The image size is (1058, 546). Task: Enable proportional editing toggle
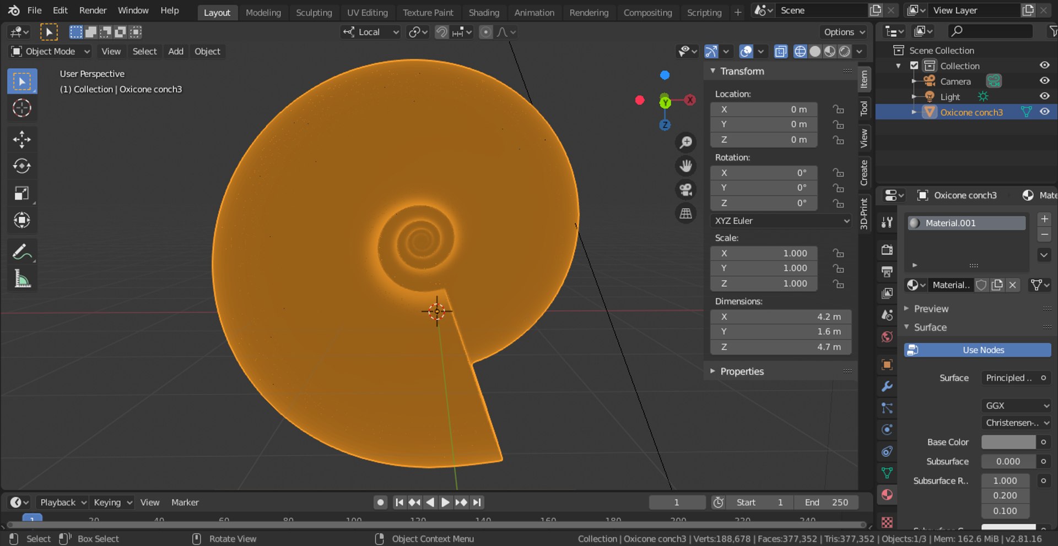tap(485, 32)
